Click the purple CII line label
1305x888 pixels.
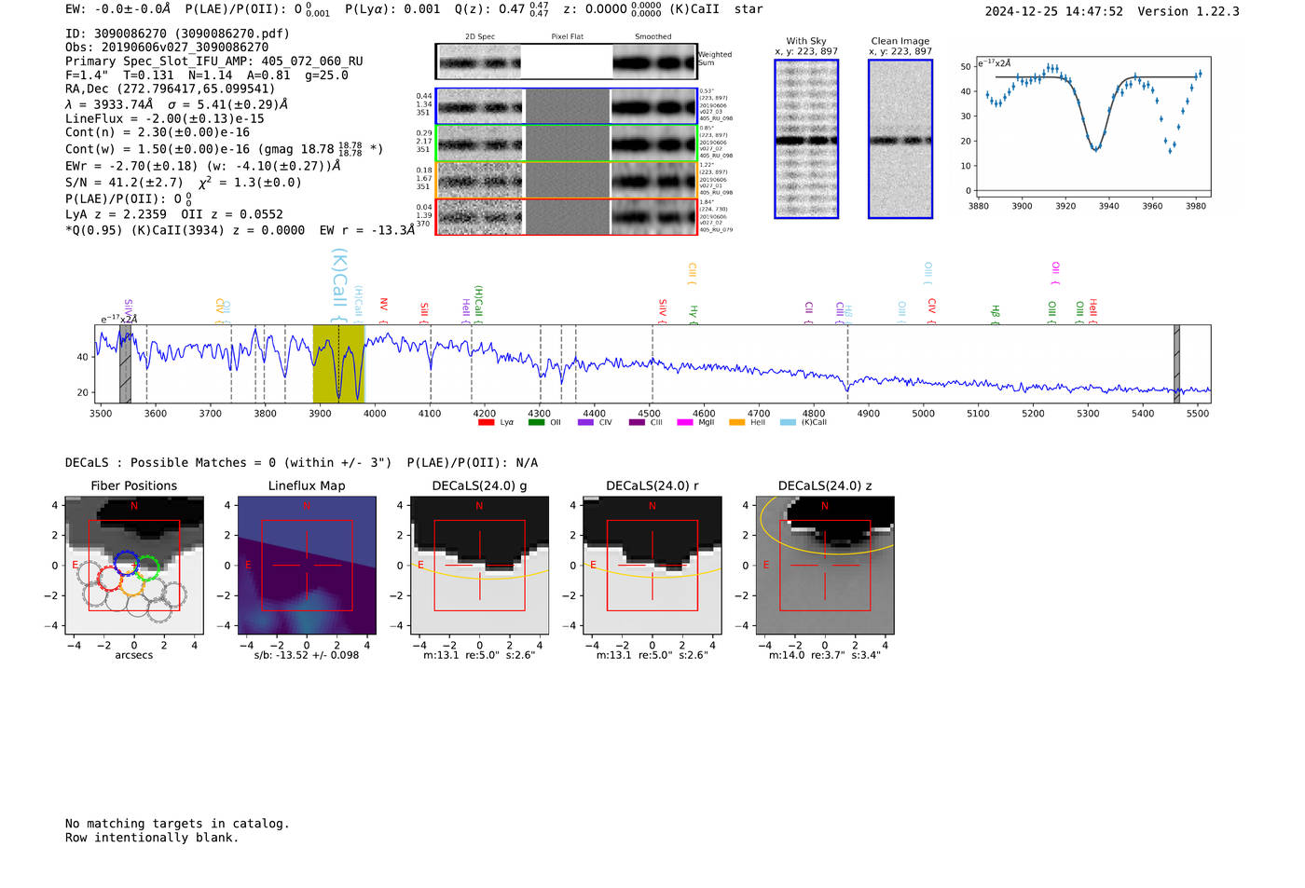[808, 313]
